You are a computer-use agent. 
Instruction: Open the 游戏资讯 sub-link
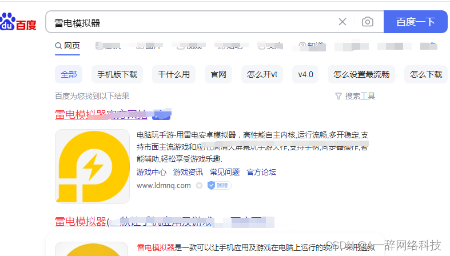coord(188,173)
